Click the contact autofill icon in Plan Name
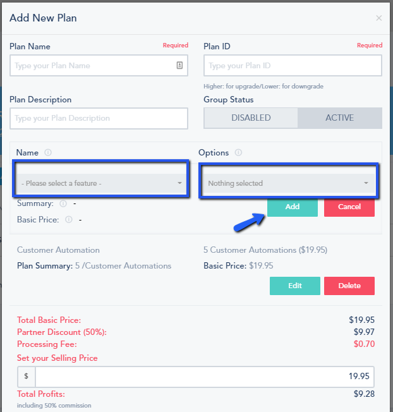This screenshot has height=412, width=393. pyautogui.click(x=179, y=65)
